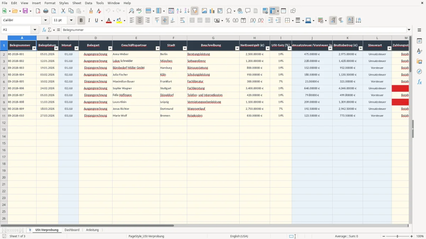Image resolution: width=426 pixels, height=239 pixels.
Task: Open the Format menu
Action: (x=50, y=3)
